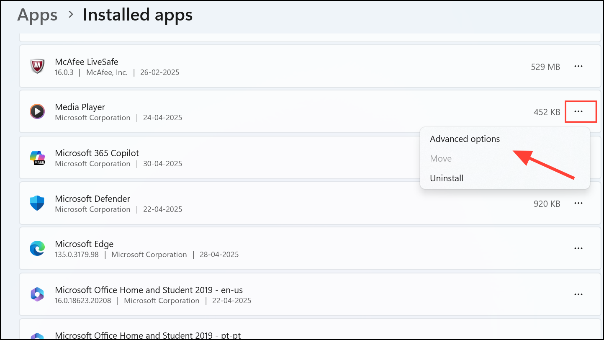Click the Microsoft Defender app name

pos(93,199)
